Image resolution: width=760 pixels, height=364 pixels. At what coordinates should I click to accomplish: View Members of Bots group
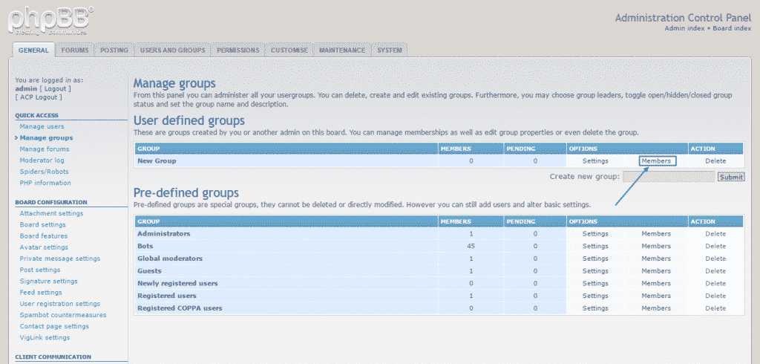656,246
